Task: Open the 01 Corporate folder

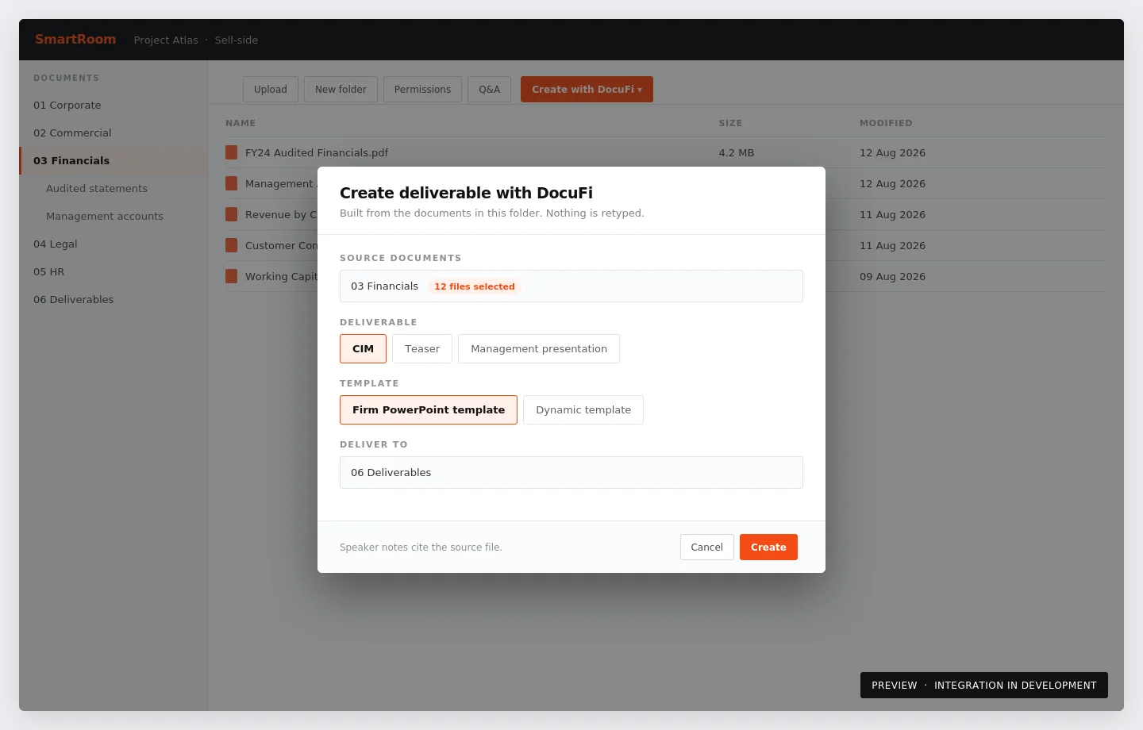Action: [x=113, y=106]
